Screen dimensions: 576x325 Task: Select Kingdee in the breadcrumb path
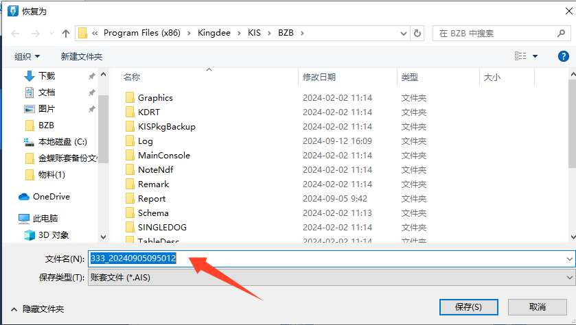[214, 33]
